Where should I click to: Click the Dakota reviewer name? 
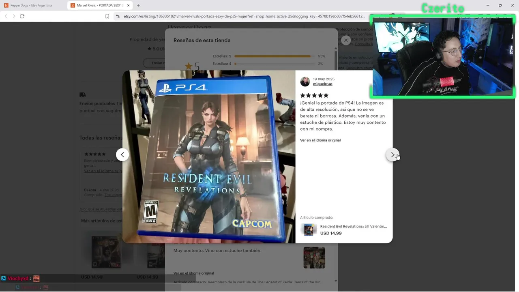(90, 190)
